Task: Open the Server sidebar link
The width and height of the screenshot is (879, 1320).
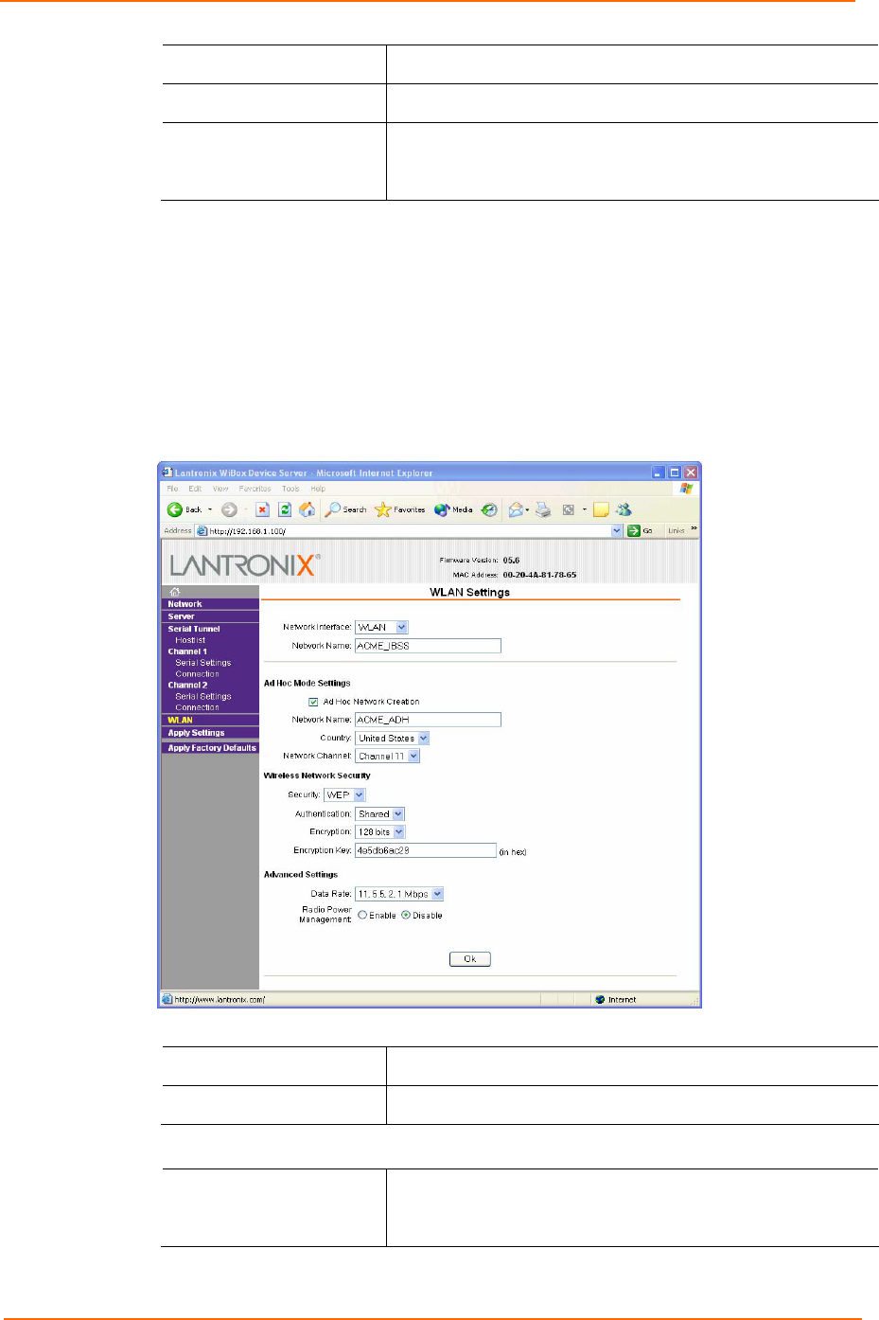Action: pyautogui.click(x=181, y=616)
